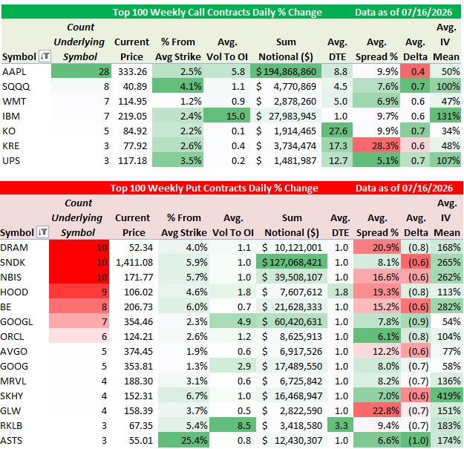
Task: Click GOOGL Avg Vol To OI 4.9
Action: [232, 321]
